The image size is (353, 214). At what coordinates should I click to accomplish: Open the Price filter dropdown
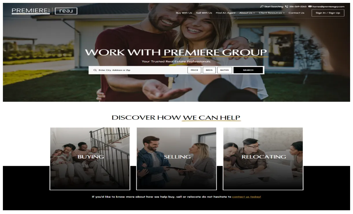tap(194, 70)
